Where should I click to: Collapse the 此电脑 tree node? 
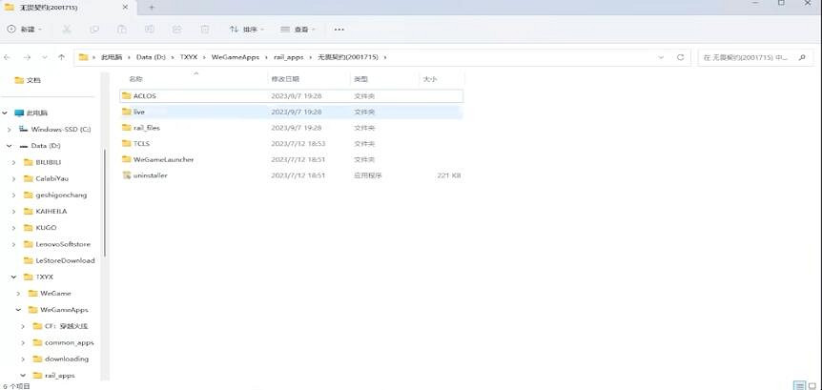click(5, 113)
